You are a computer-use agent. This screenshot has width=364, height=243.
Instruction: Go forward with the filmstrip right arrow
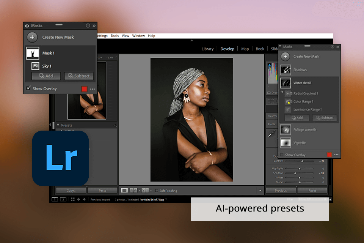point(84,199)
